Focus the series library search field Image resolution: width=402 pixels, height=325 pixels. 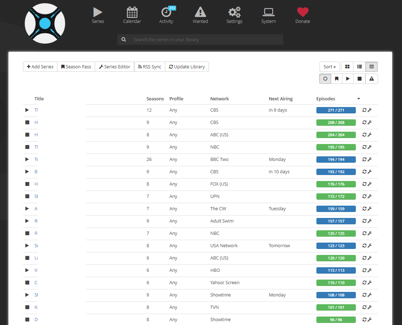[206, 39]
